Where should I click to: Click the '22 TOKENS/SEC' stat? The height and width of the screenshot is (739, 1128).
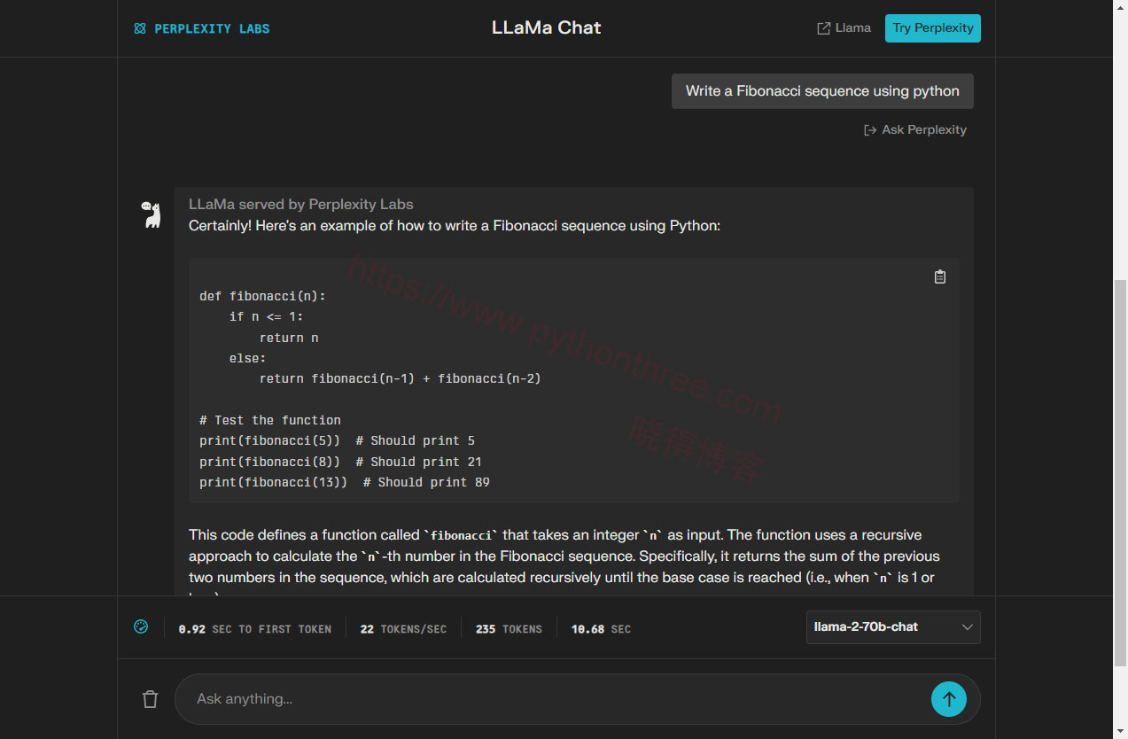403,629
